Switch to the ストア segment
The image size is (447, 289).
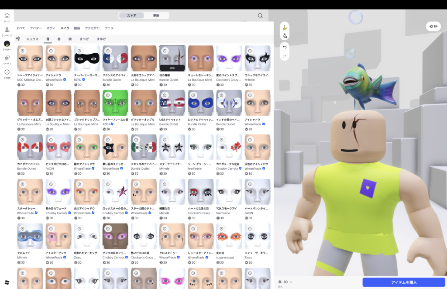click(x=131, y=16)
